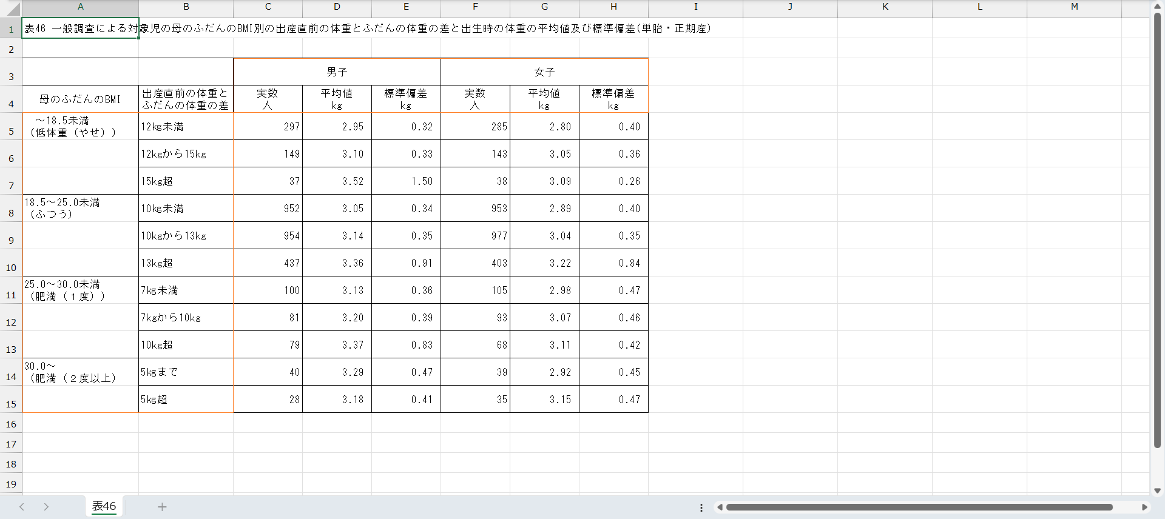The width and height of the screenshot is (1165, 519).
Task: Open the three-dot options by the scrollbar
Action: tap(701, 507)
